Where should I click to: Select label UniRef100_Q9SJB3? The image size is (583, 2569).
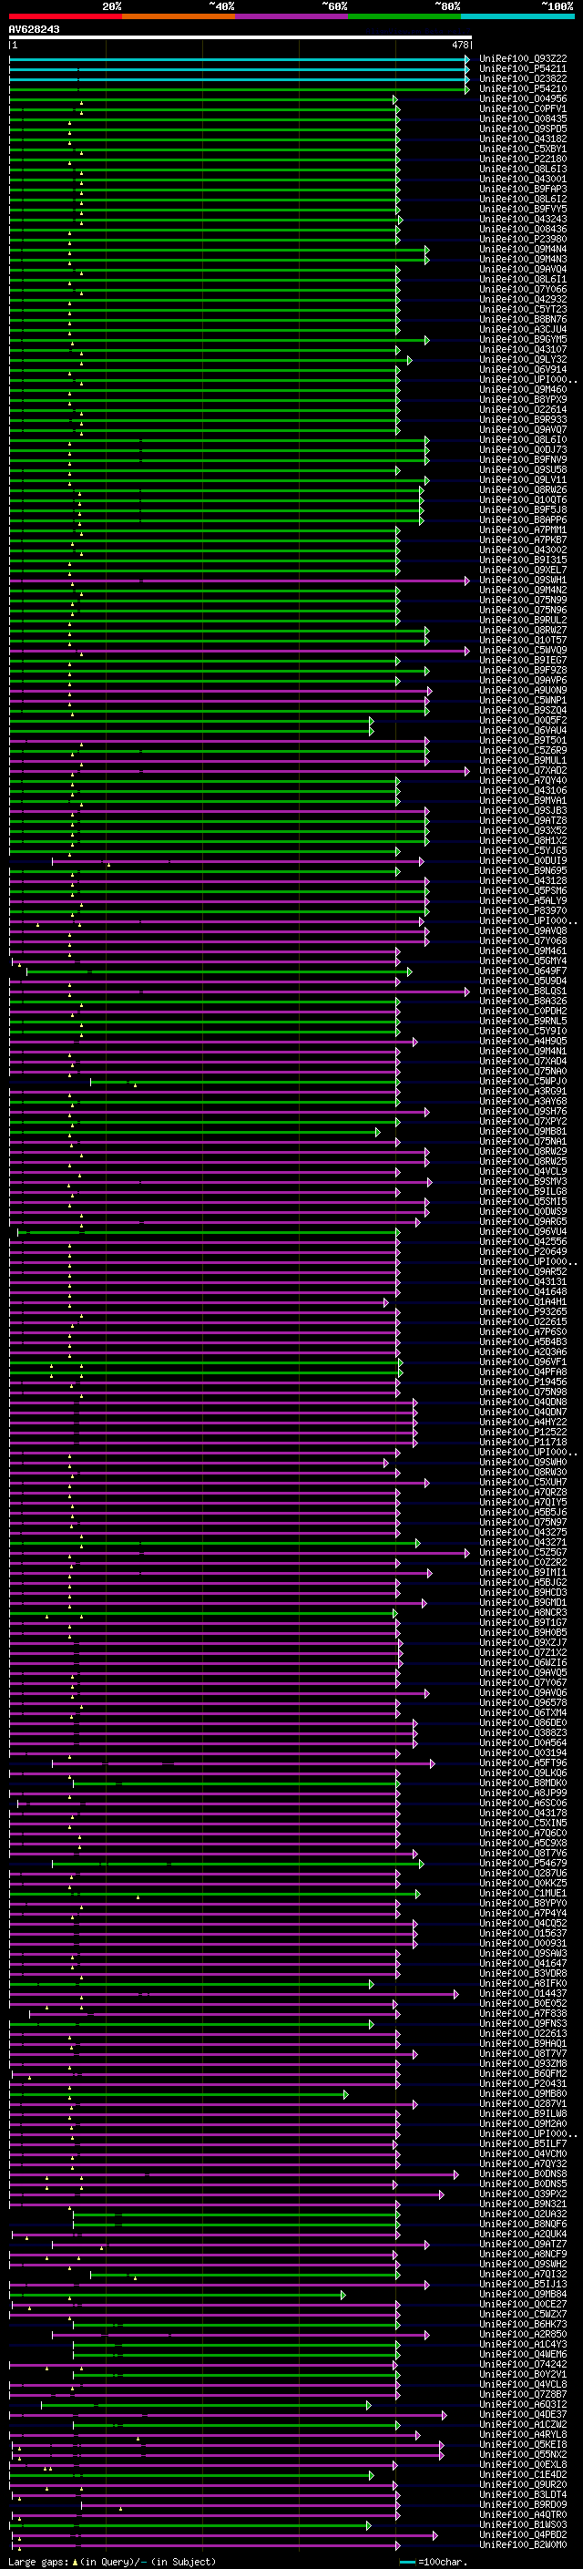(x=523, y=810)
